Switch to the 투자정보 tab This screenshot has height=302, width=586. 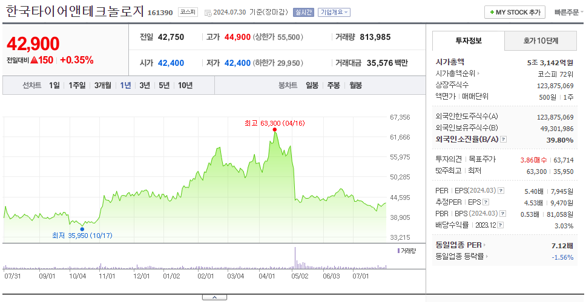[x=469, y=41]
